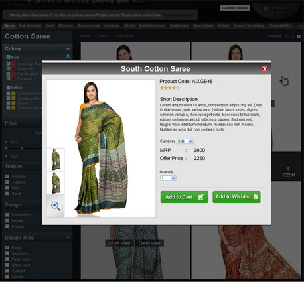Click the Golden yellow colour swatch
The image size is (304, 282).
point(13,98)
